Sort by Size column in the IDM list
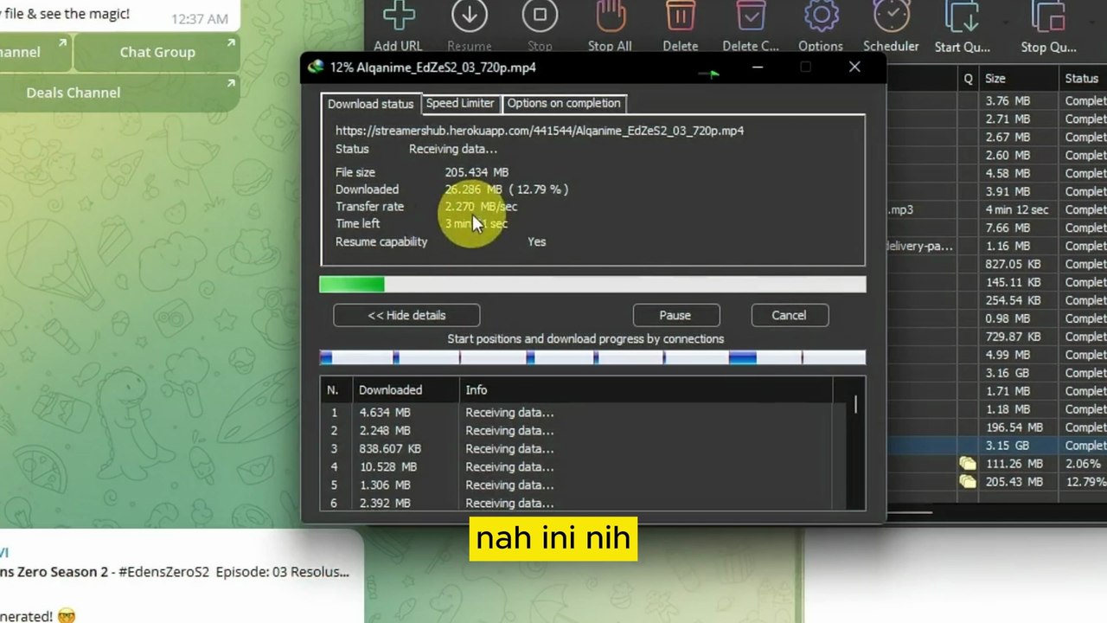1107x623 pixels. [x=1019, y=79]
